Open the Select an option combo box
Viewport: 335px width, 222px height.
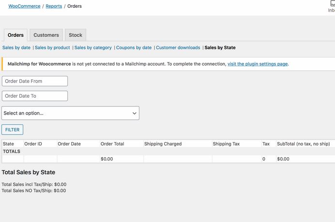tap(70, 113)
